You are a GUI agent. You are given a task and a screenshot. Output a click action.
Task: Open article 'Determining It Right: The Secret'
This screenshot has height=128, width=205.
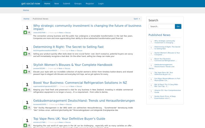point(68,47)
